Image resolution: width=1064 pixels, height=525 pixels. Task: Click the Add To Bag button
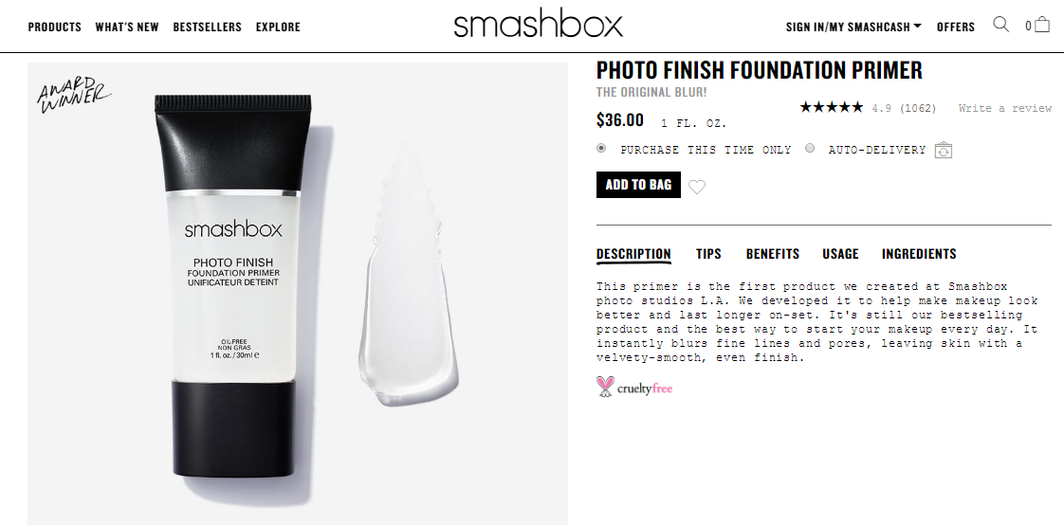click(638, 185)
